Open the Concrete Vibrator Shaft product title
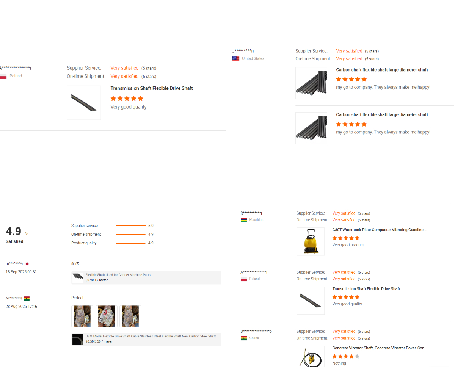Viewport: 455px width, 379px height. (x=380, y=348)
